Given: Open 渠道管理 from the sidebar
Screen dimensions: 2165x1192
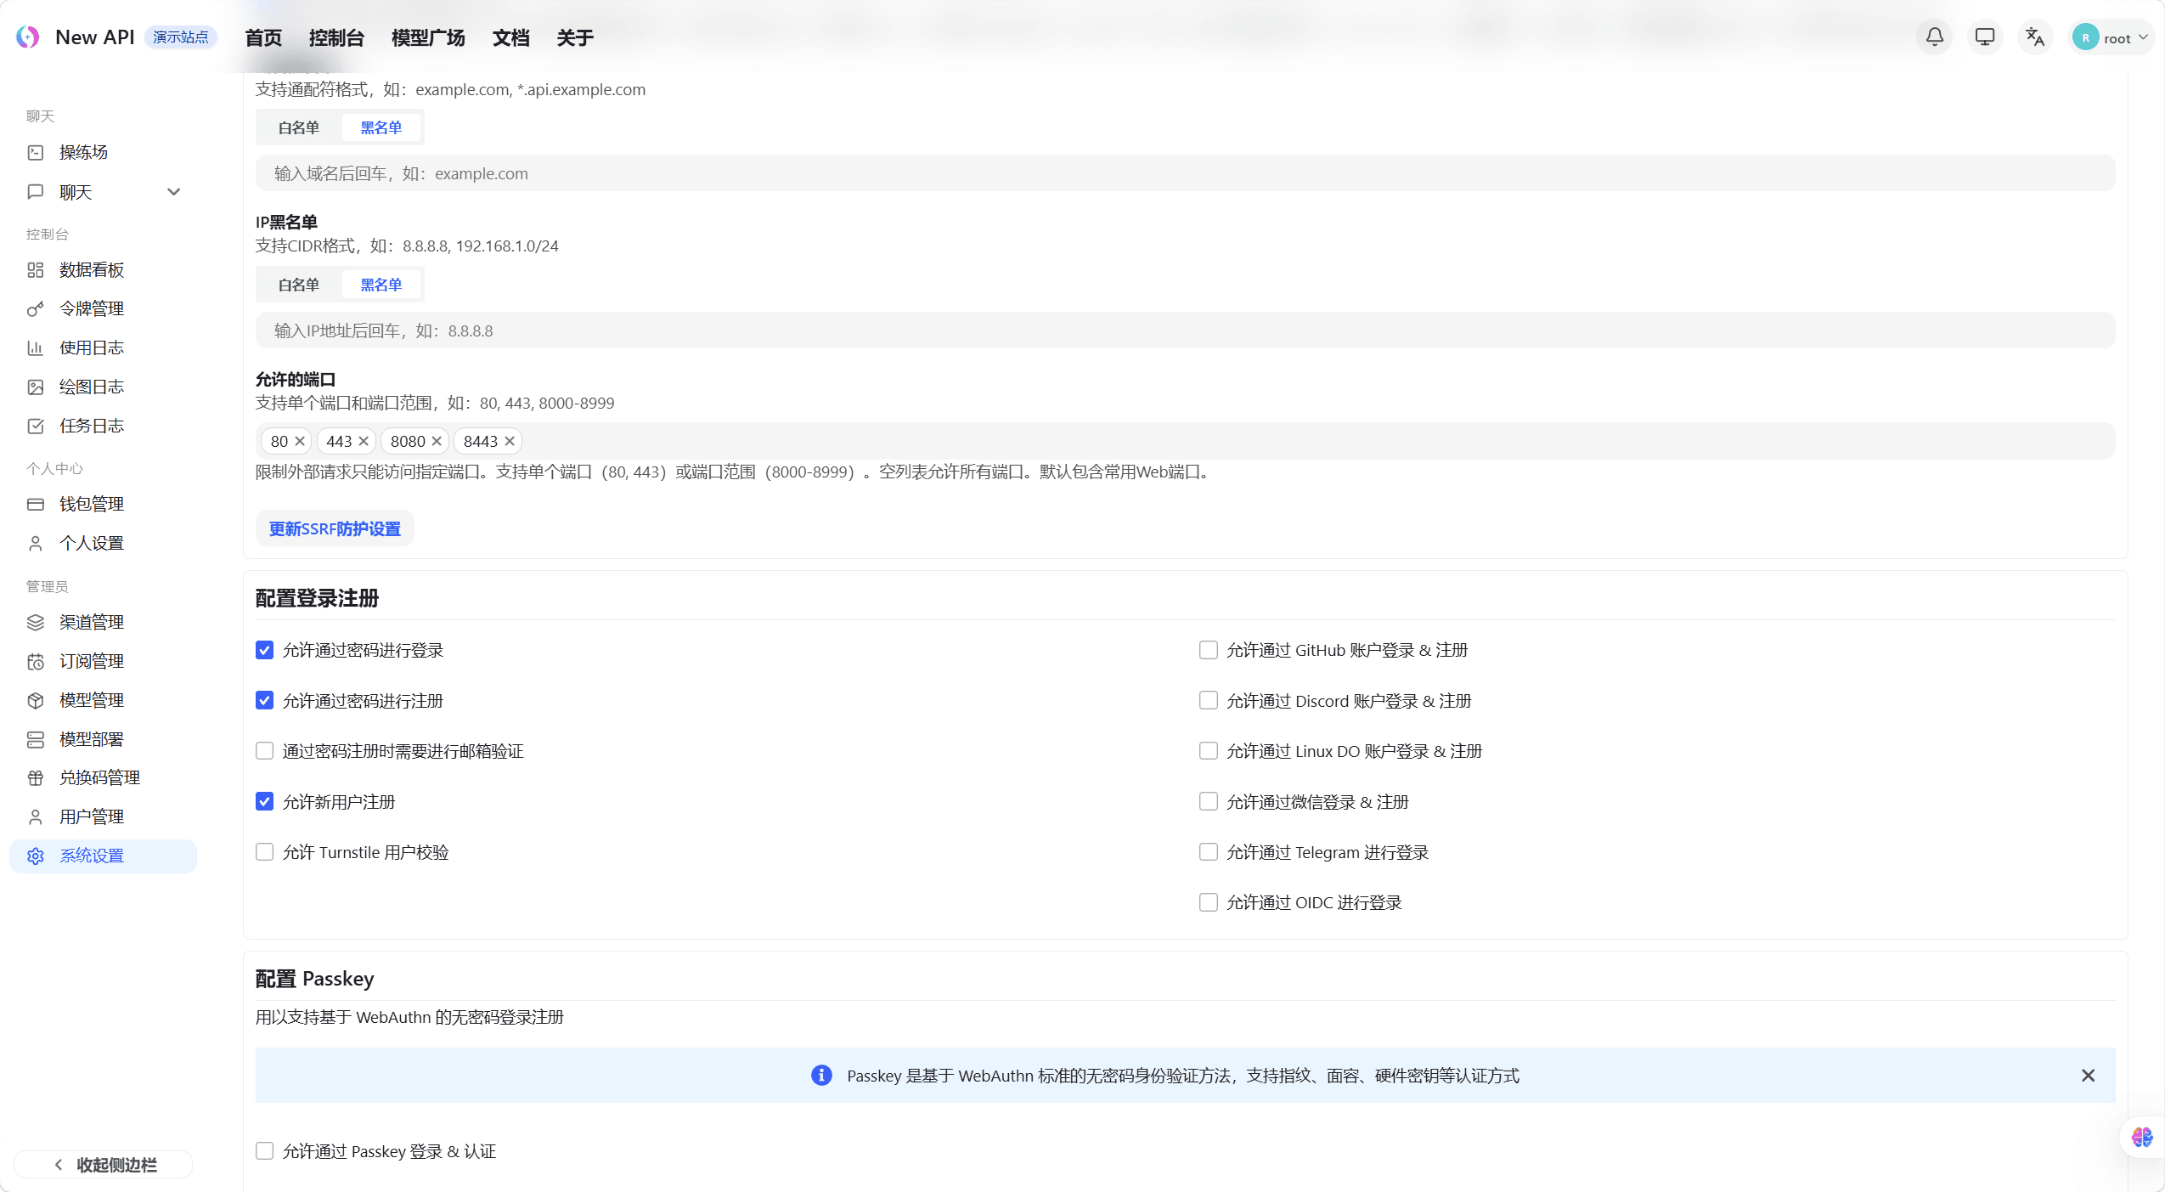Looking at the screenshot, I should 92,622.
